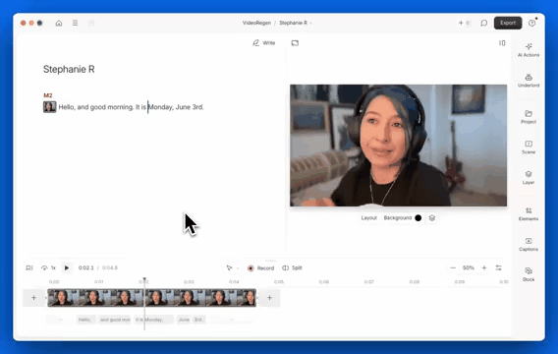The height and width of the screenshot is (354, 558).
Task: Click the playhead marker on the ruler
Action: click(144, 280)
